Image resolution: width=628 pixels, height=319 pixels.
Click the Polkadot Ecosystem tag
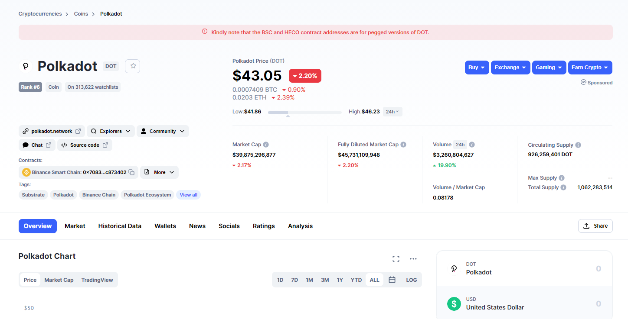tap(147, 195)
